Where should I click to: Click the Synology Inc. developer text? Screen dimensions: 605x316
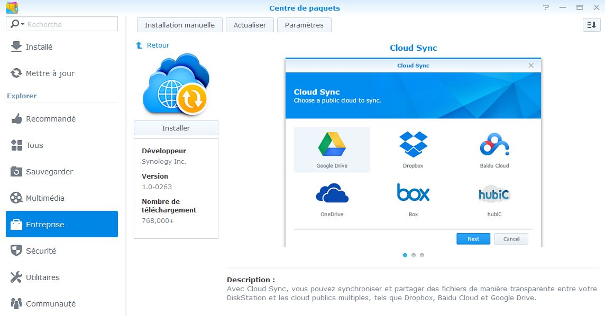point(164,162)
